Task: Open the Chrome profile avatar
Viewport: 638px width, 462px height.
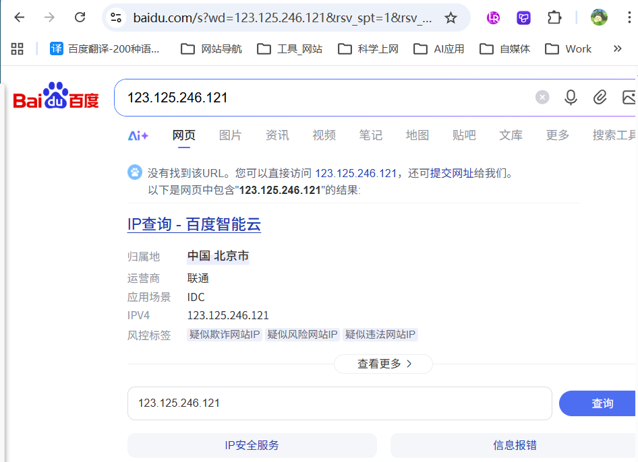Action: [599, 18]
